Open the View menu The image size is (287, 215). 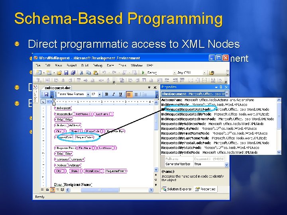tap(58, 65)
